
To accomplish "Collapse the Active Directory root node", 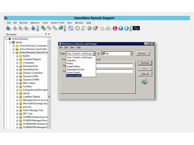I will 6,39.
